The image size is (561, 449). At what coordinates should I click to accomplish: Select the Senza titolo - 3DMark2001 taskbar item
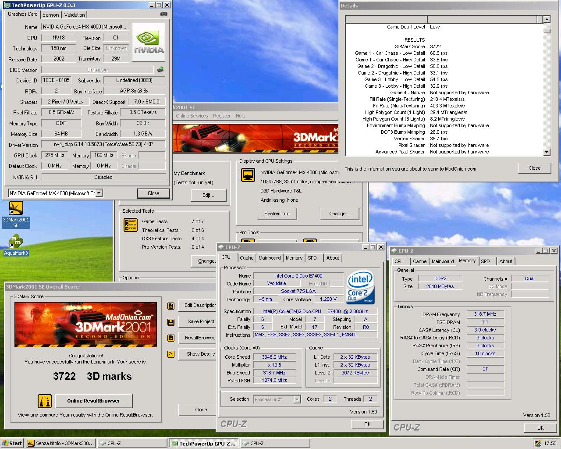click(x=60, y=443)
